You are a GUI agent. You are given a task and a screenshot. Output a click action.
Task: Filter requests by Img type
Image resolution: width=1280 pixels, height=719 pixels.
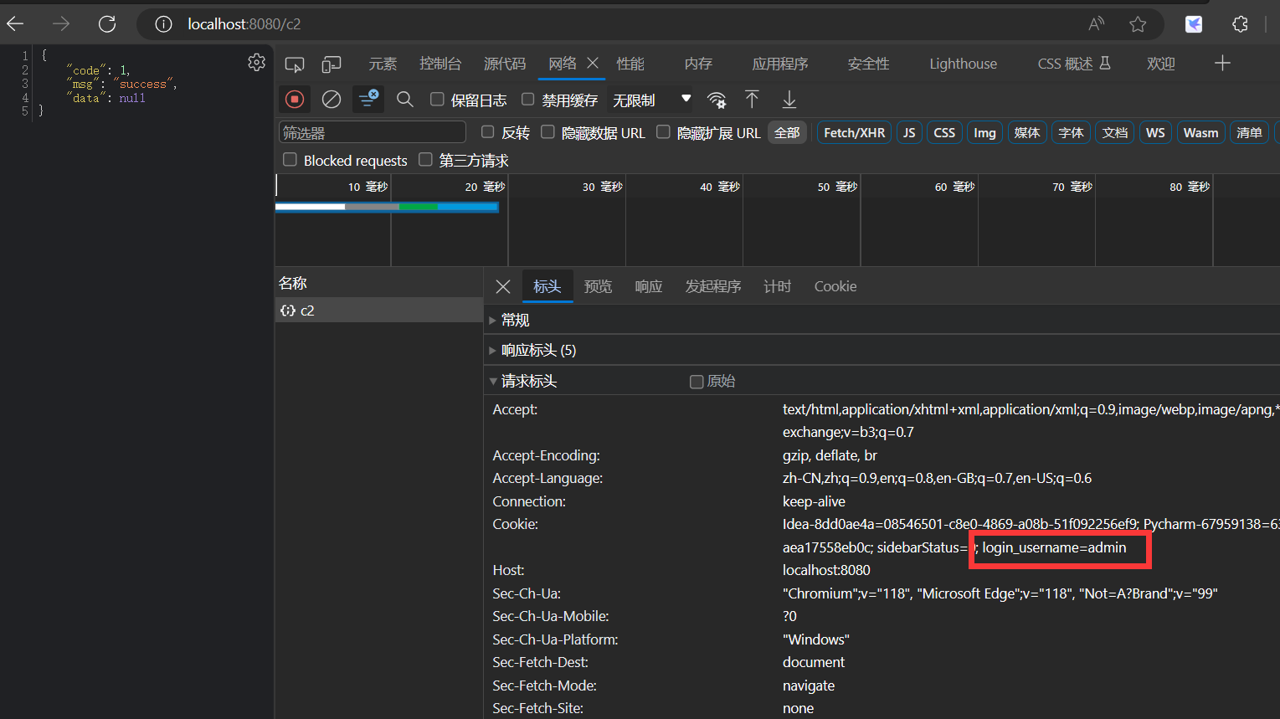pyautogui.click(x=984, y=133)
